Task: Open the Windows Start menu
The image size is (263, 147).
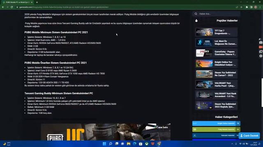Action: coord(104,144)
